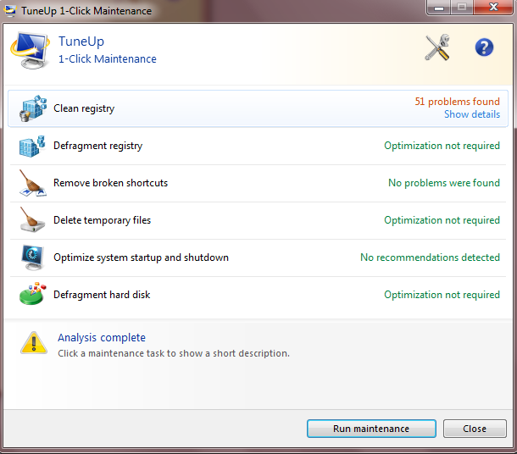The image size is (517, 454).
Task: Select the Defragment hard disk task label
Action: (102, 295)
